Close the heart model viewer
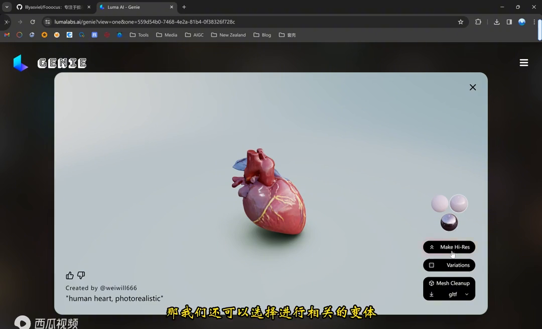542x329 pixels. [472, 87]
